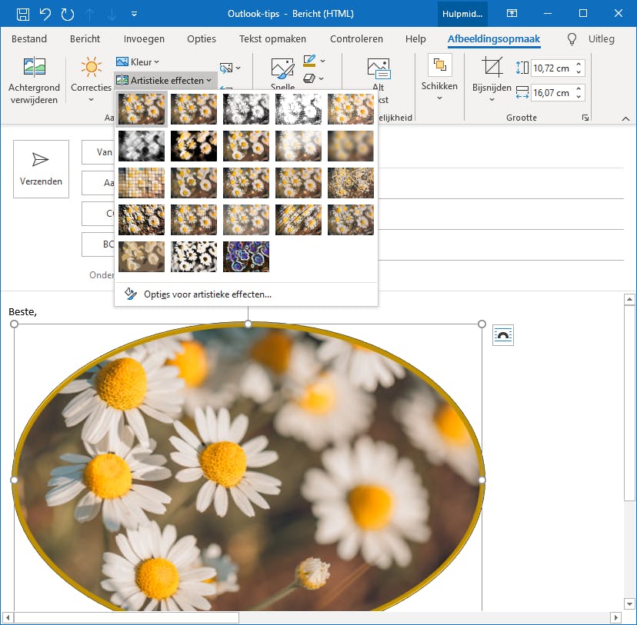Open Opties voor artistieke effecten
This screenshot has height=625, width=637.
coord(207,294)
